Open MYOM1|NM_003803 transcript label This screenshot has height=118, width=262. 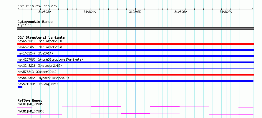[x=31, y=111]
